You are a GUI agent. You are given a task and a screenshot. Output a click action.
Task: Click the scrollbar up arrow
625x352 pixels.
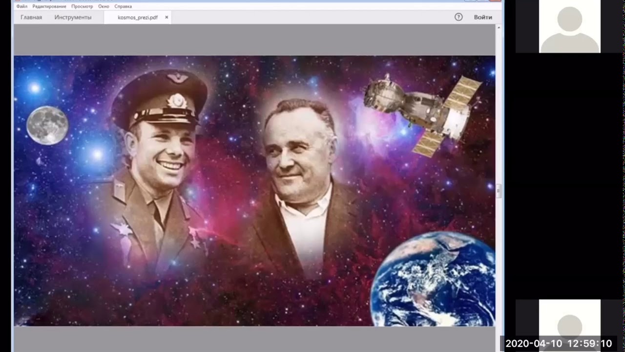(x=499, y=27)
